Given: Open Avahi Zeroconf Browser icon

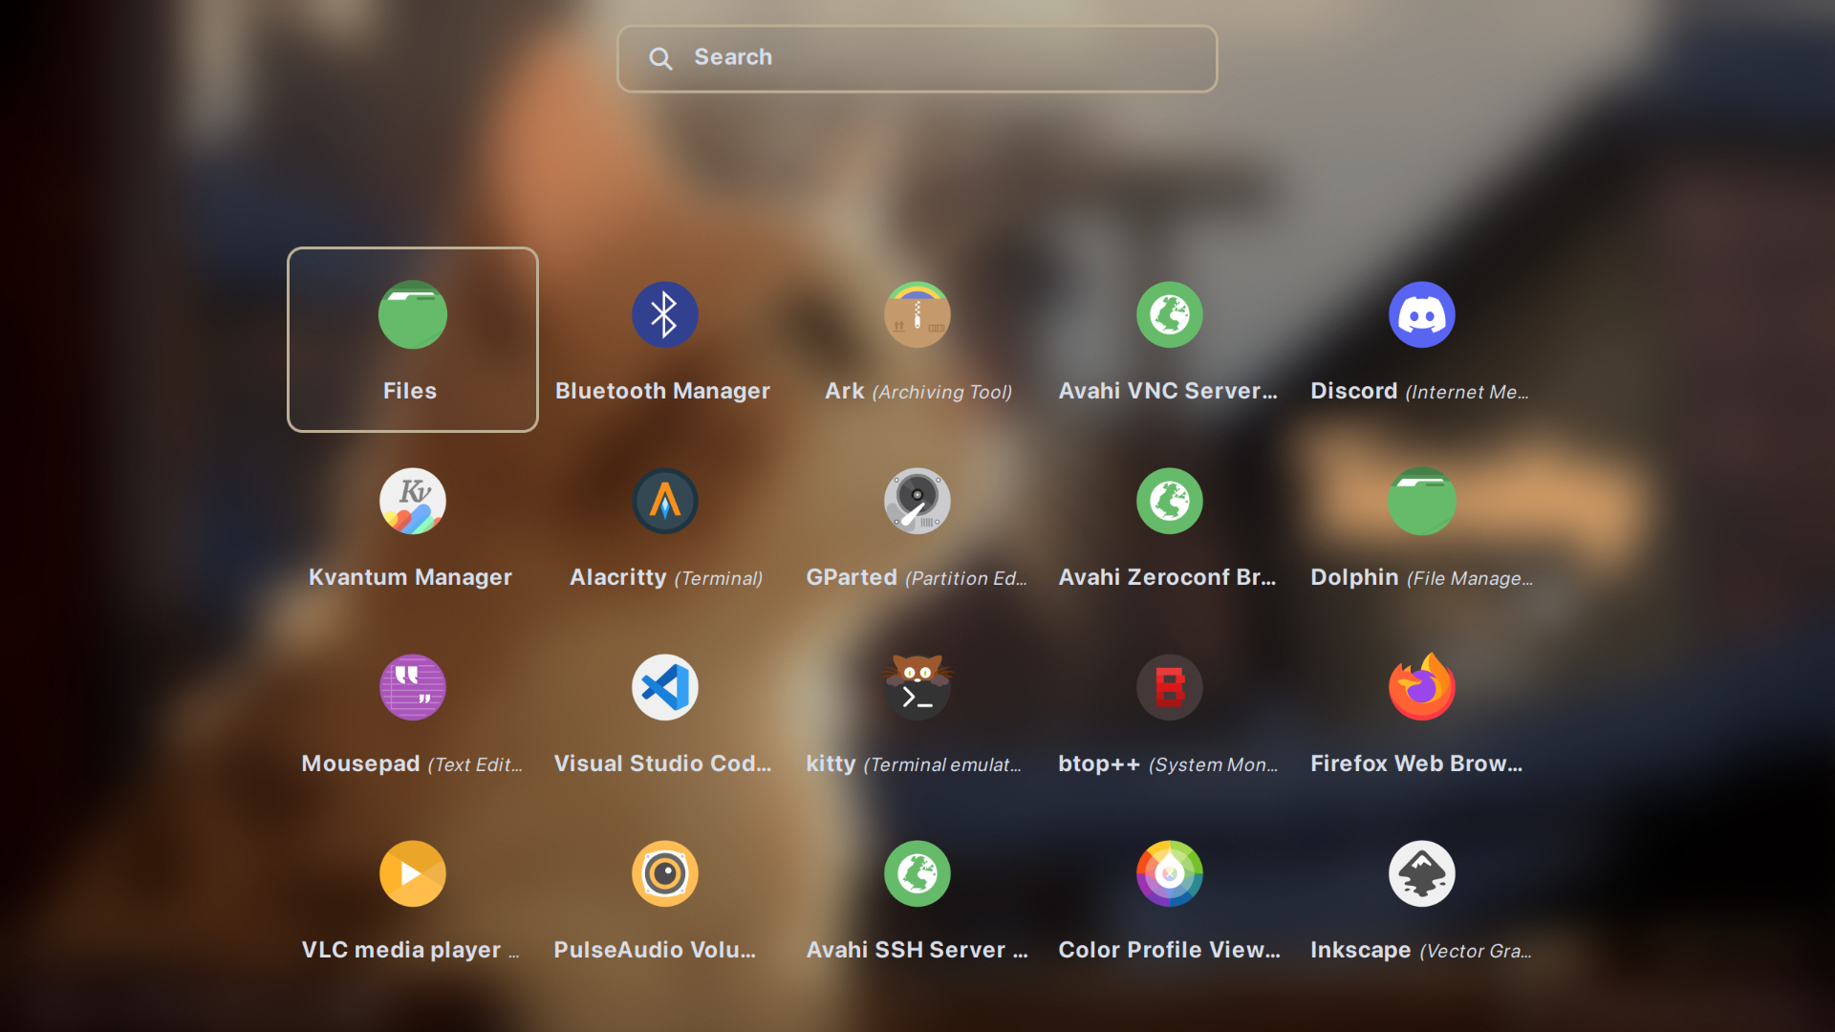Looking at the screenshot, I should 1170,501.
